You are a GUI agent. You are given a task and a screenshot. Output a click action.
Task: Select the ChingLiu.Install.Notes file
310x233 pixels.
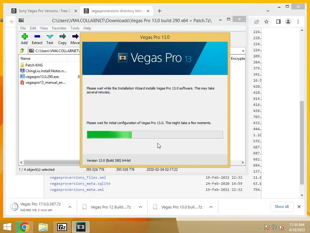click(x=44, y=71)
